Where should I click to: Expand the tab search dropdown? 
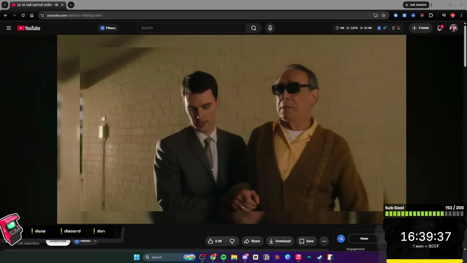pos(5,5)
